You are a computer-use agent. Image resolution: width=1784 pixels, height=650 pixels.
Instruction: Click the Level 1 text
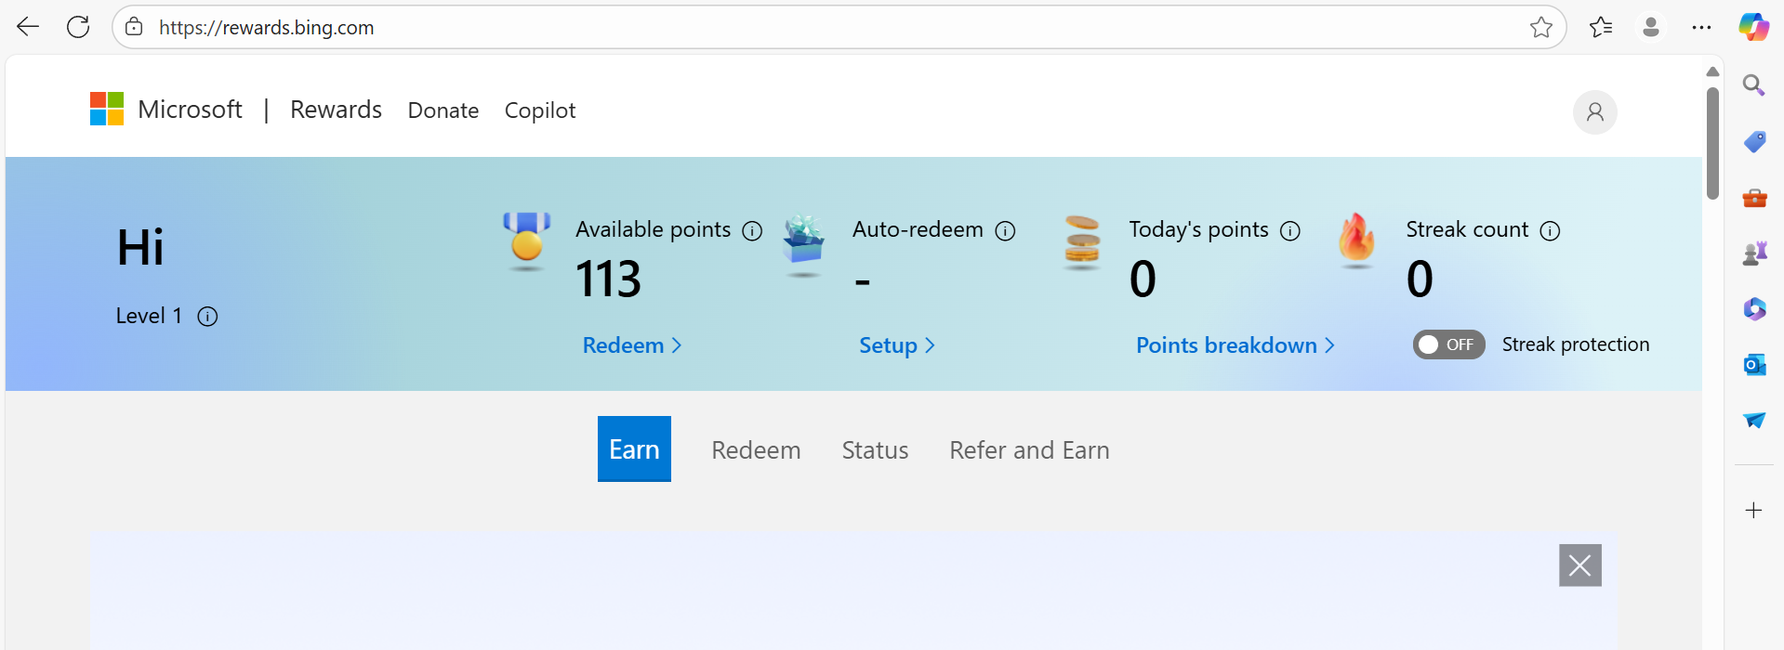(x=149, y=317)
